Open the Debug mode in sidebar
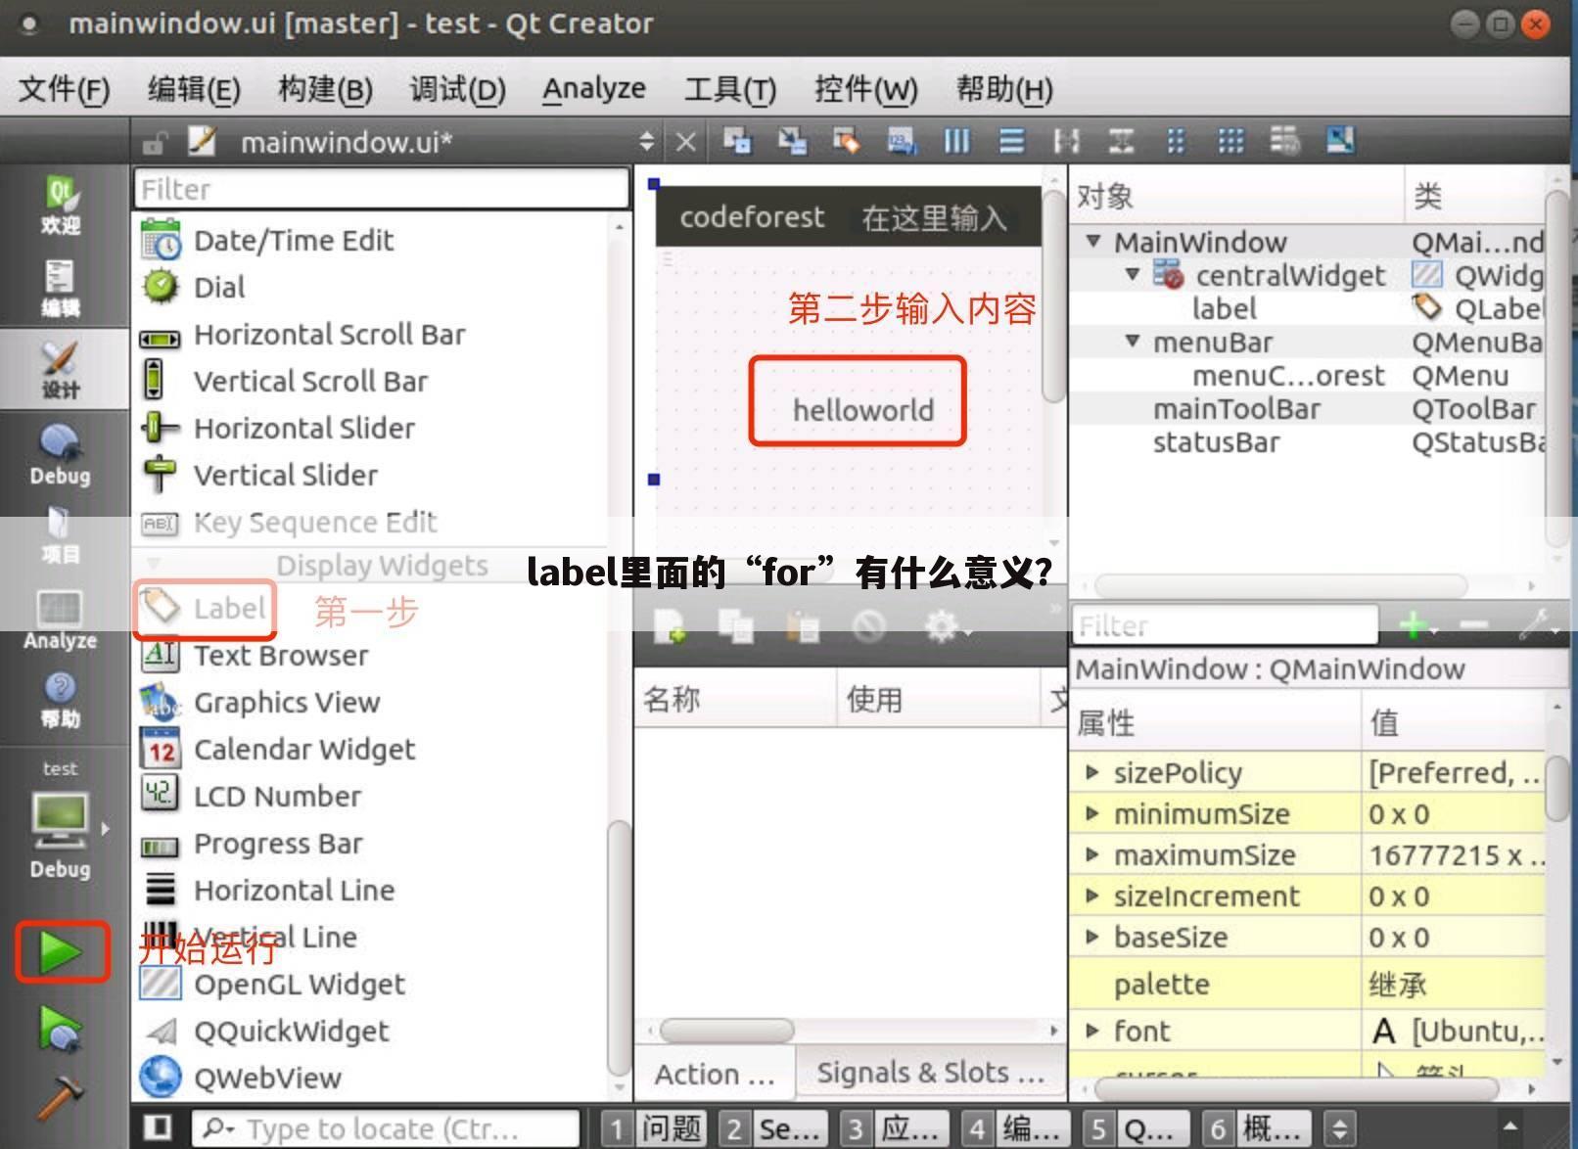 60,454
